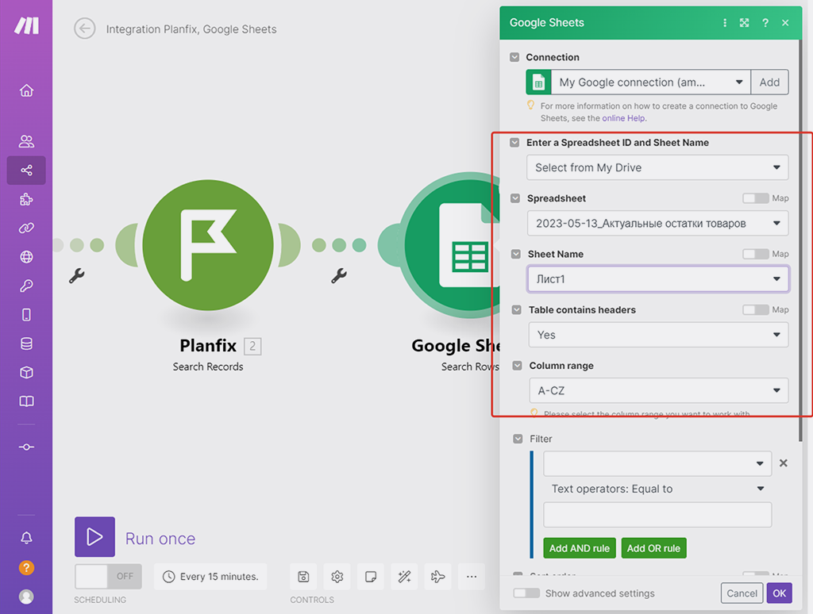Screen dimensions: 813x614
Task: Open the filter column dropdown
Action: pos(657,463)
